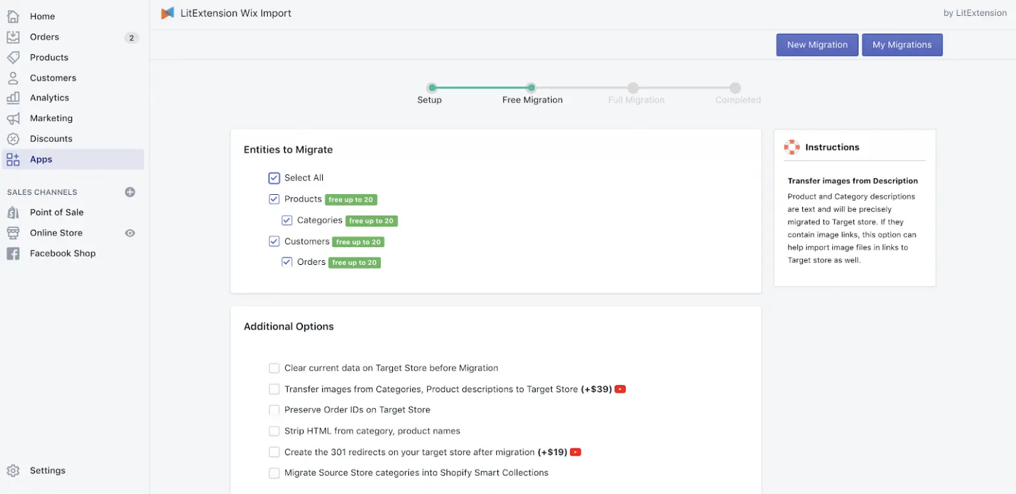Screen dimensions: 1016x494
Task: Open Products in the sidebar
Action: [49, 57]
